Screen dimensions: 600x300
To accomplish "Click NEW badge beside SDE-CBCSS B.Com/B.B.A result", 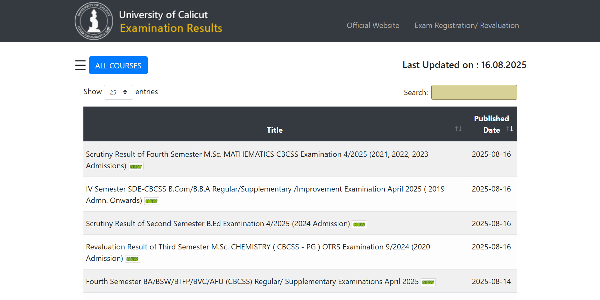I will tap(152, 201).
